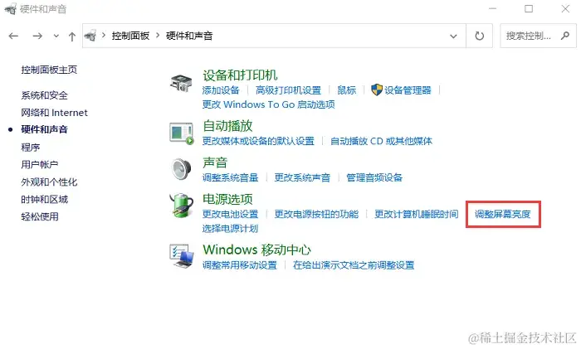Image resolution: width=581 pixels, height=349 pixels.
Task: Open the 鼠标 settings link
Action: tap(346, 90)
